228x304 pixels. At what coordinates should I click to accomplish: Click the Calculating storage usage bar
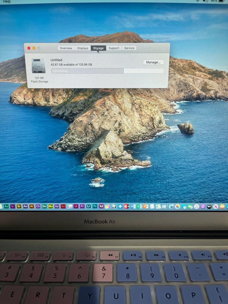107,71
